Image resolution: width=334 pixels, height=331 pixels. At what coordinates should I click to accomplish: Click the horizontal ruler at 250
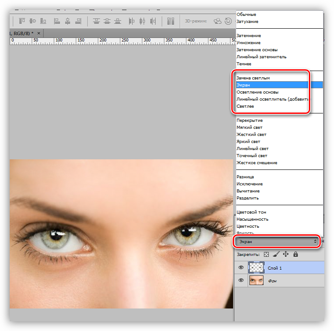tap(125, 40)
